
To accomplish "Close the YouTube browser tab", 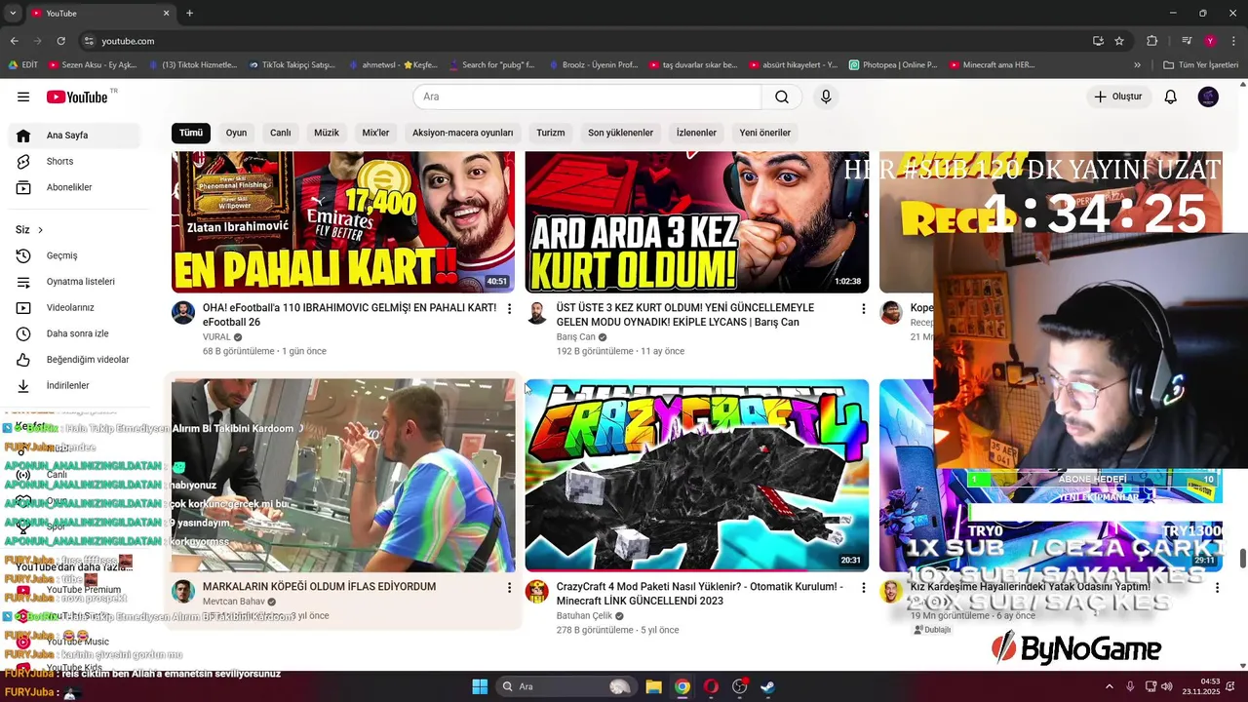I will tap(166, 13).
